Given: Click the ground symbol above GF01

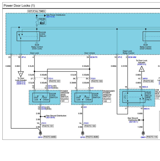Looking at the screenshot, I should (x=40, y=133).
